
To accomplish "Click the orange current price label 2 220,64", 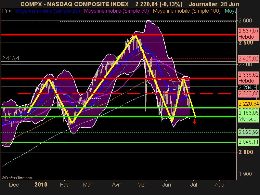I will tap(248, 104).
